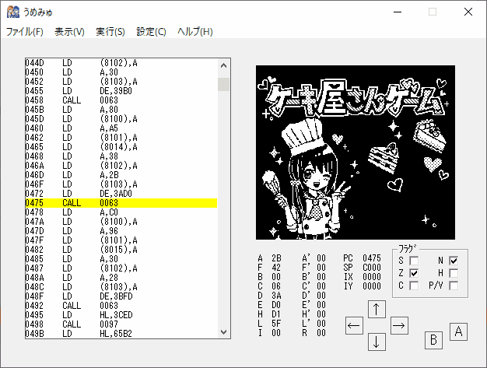Select line 044D LD (8102),A
This screenshot has height=368, width=487.
pos(121,63)
